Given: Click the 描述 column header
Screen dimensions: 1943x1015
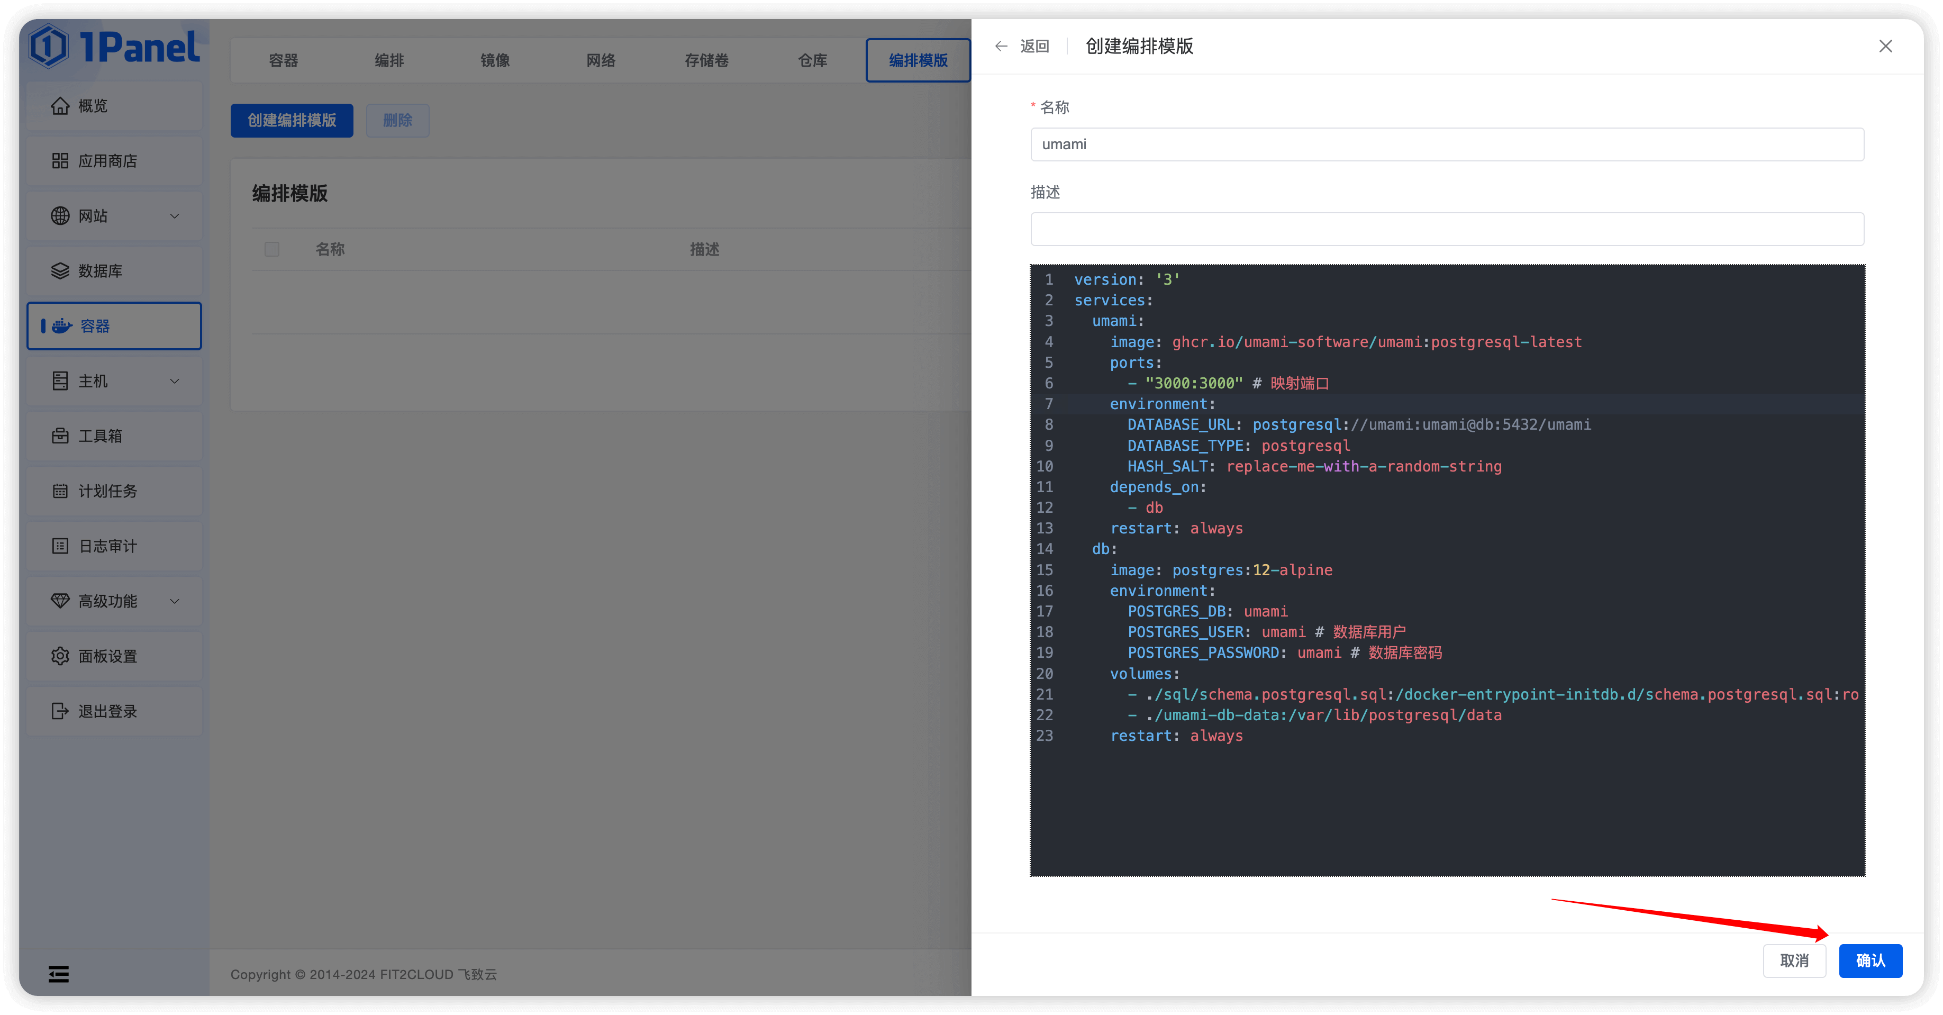Looking at the screenshot, I should click(704, 250).
